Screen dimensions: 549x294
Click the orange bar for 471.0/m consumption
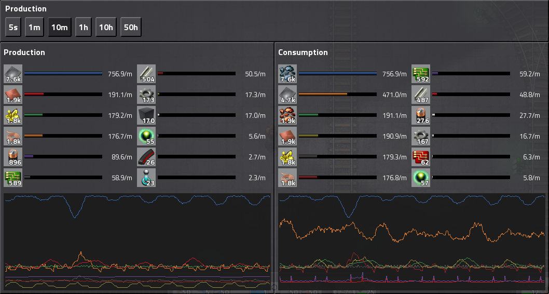(323, 94)
